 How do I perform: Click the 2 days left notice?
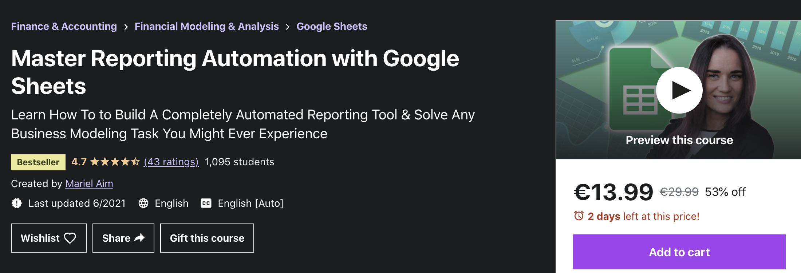click(x=643, y=216)
